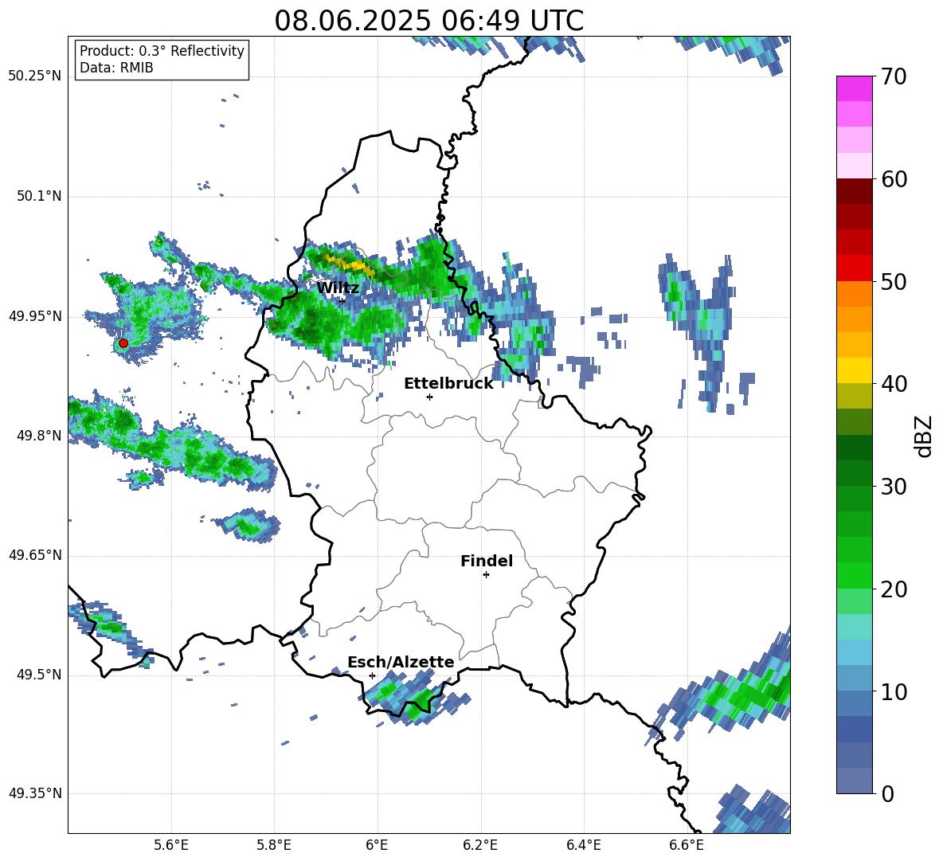
Task: Click the colorbar 50 tick label
Action: [894, 281]
